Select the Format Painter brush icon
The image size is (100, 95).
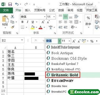13,27
